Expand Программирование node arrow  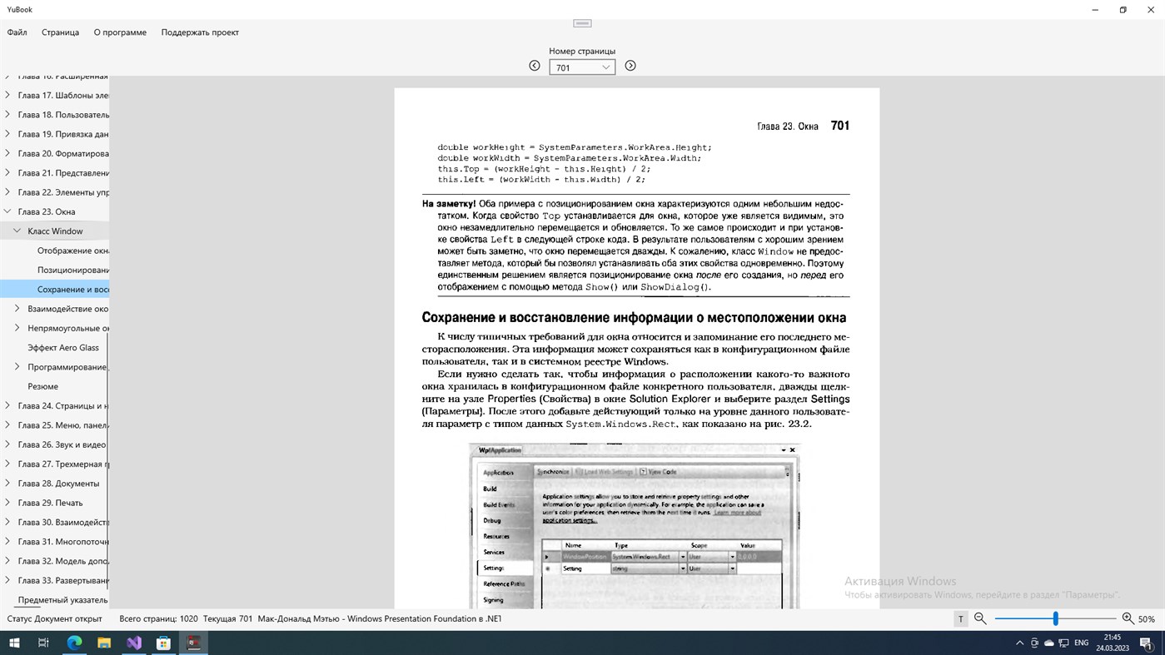pos(17,367)
